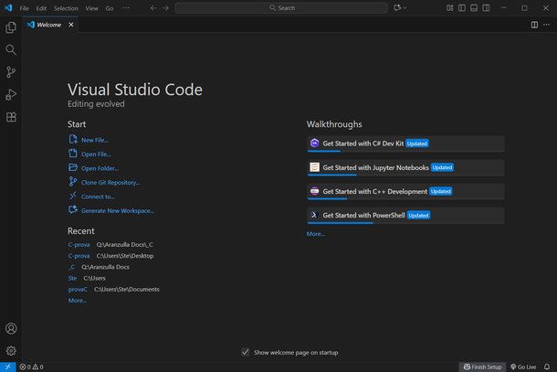The image size is (557, 372).
Task: Open recent folder Ste
Action: coord(72,278)
